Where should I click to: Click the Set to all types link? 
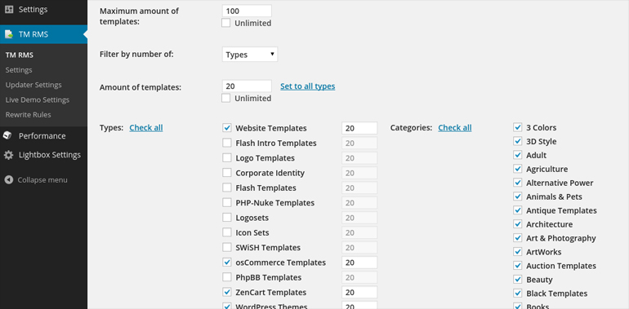(x=308, y=86)
